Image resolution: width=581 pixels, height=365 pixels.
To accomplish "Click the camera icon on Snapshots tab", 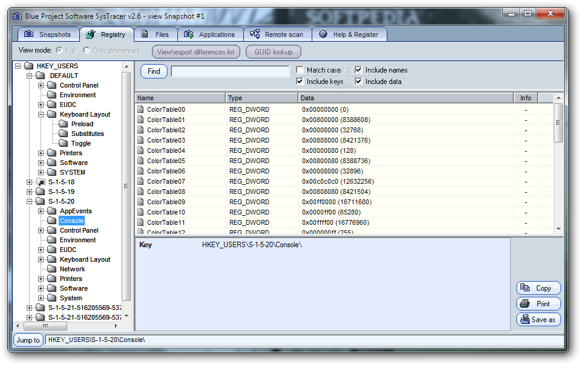I will (28, 34).
